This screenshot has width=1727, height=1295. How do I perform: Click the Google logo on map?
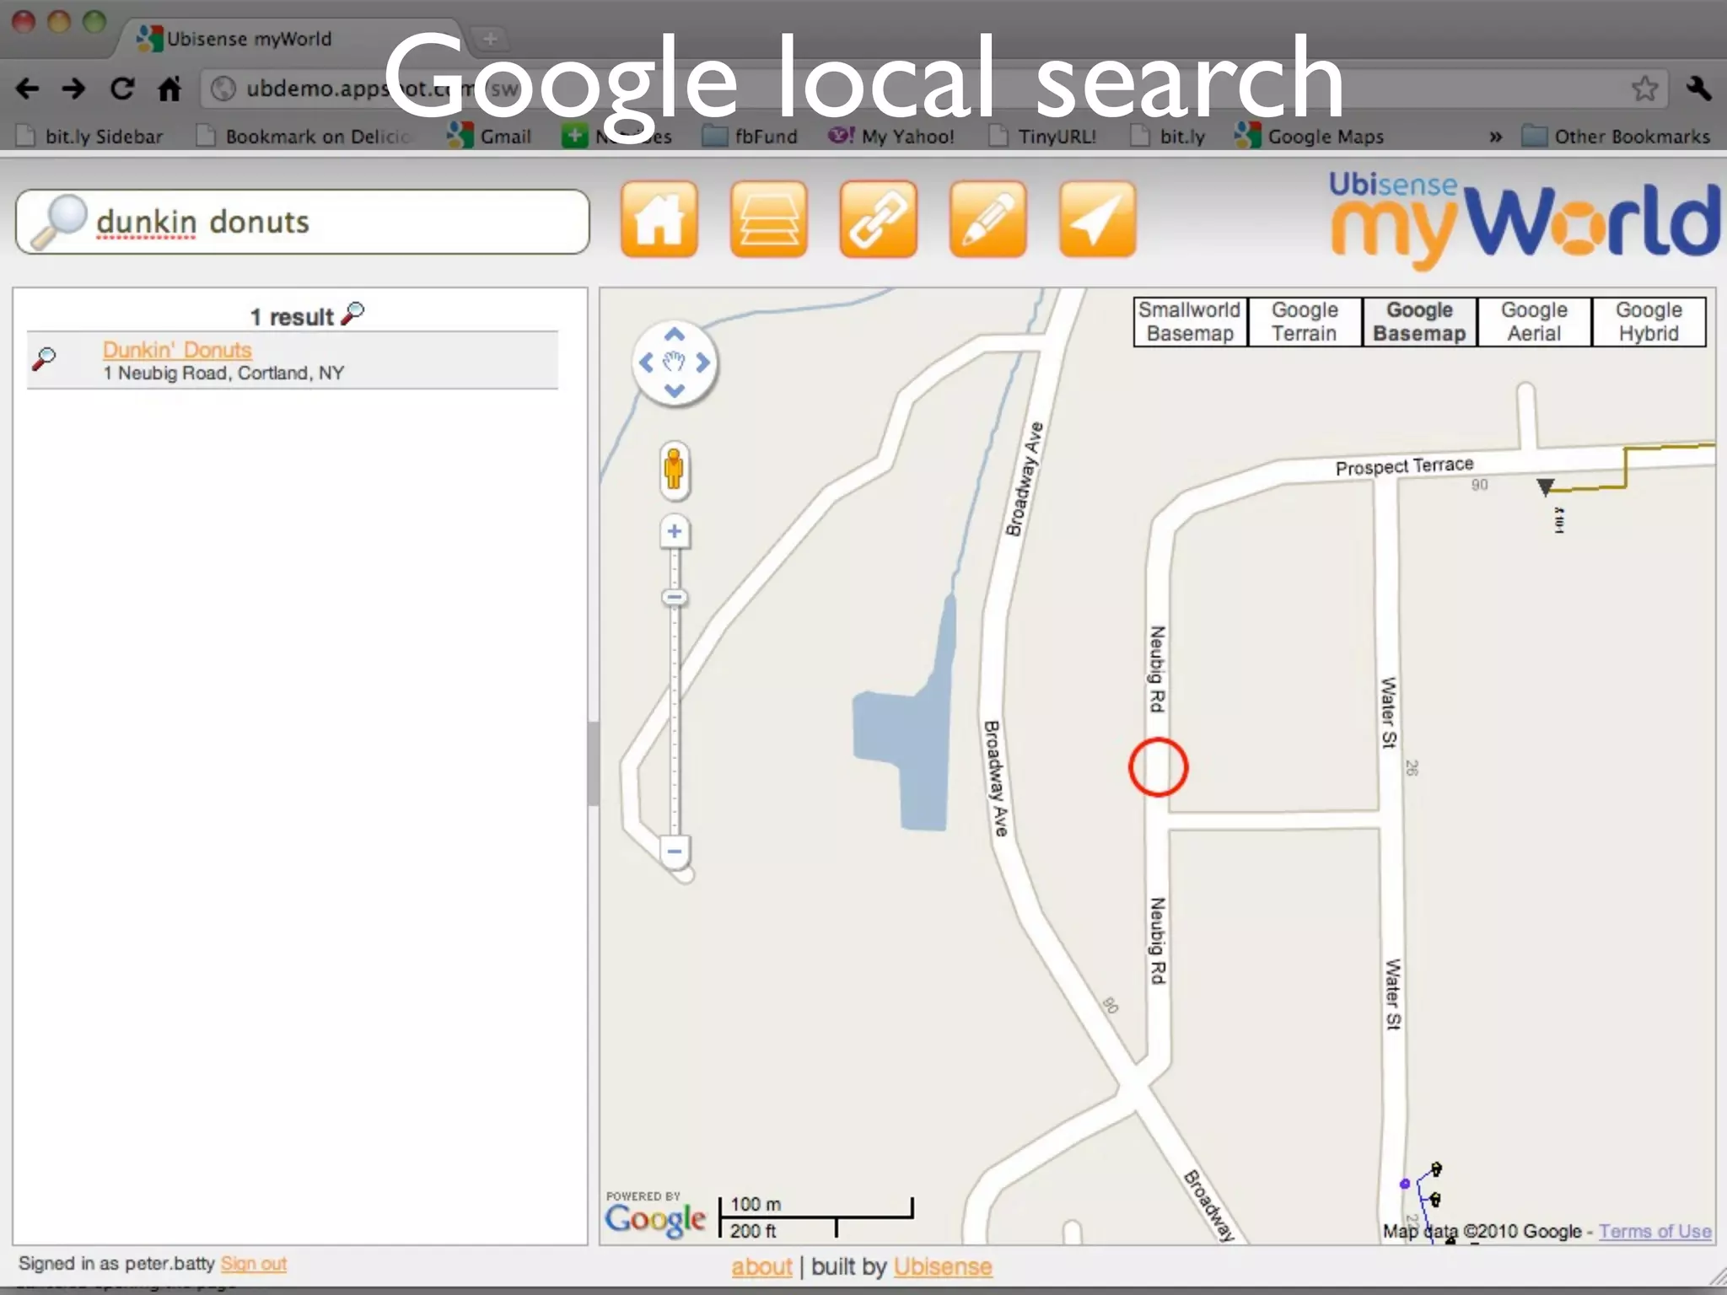click(x=655, y=1219)
